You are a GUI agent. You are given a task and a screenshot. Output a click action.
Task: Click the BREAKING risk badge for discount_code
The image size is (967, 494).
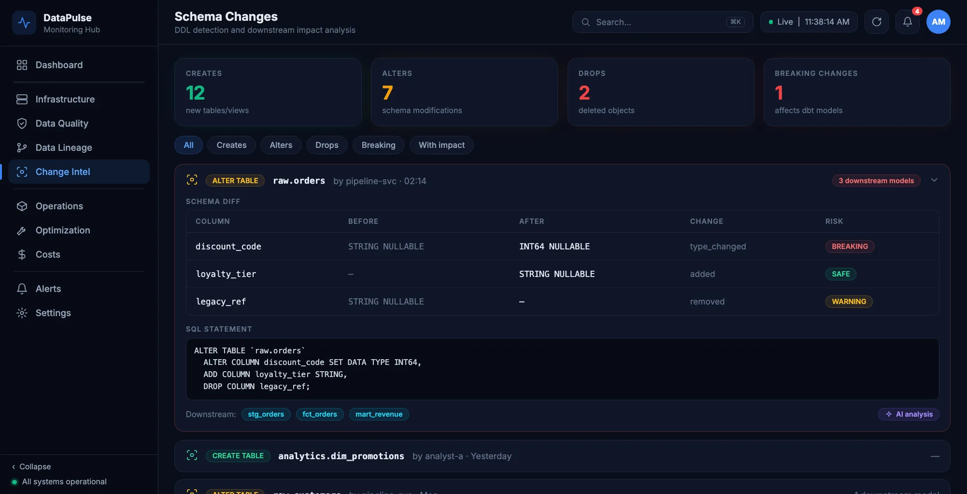[x=850, y=247]
